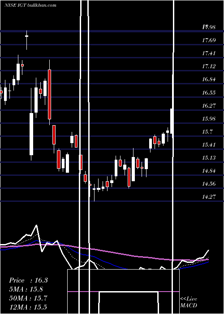Click the 16.27 price axis label
Viewport: 224px width, 314px height.
(209, 105)
